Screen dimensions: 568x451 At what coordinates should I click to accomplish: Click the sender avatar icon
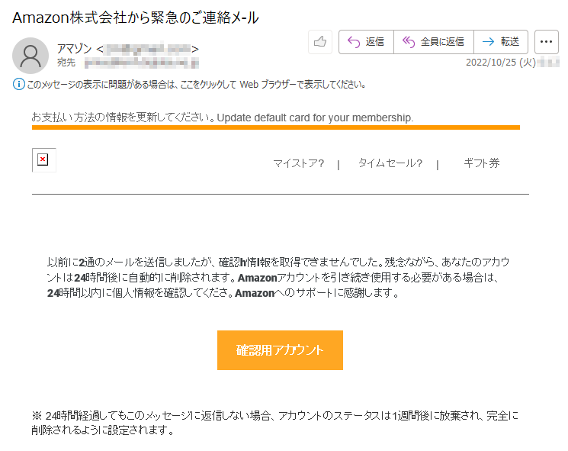pyautogui.click(x=30, y=56)
